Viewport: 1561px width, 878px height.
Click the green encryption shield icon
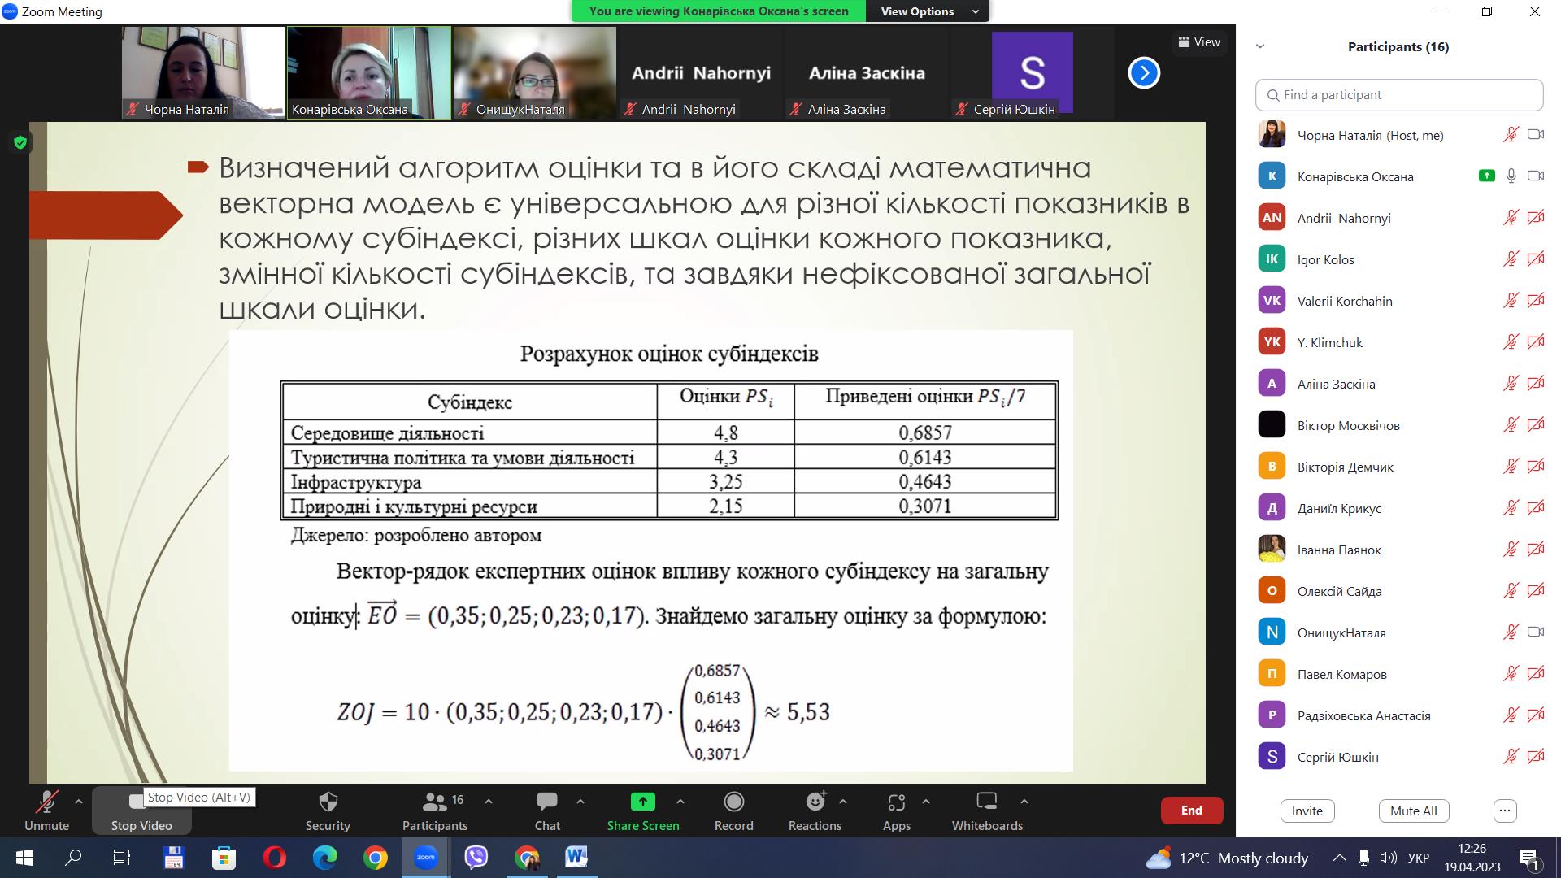[x=20, y=143]
